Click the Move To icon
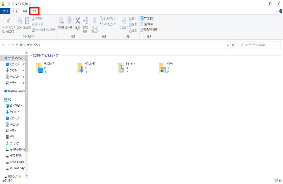 click(61, 21)
